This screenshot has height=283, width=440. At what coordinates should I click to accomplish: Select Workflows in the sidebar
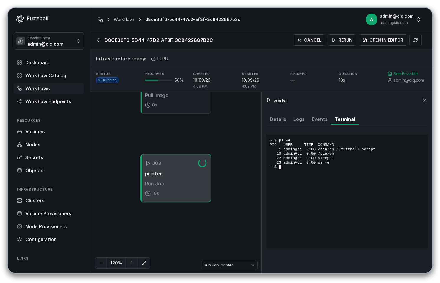49,88
